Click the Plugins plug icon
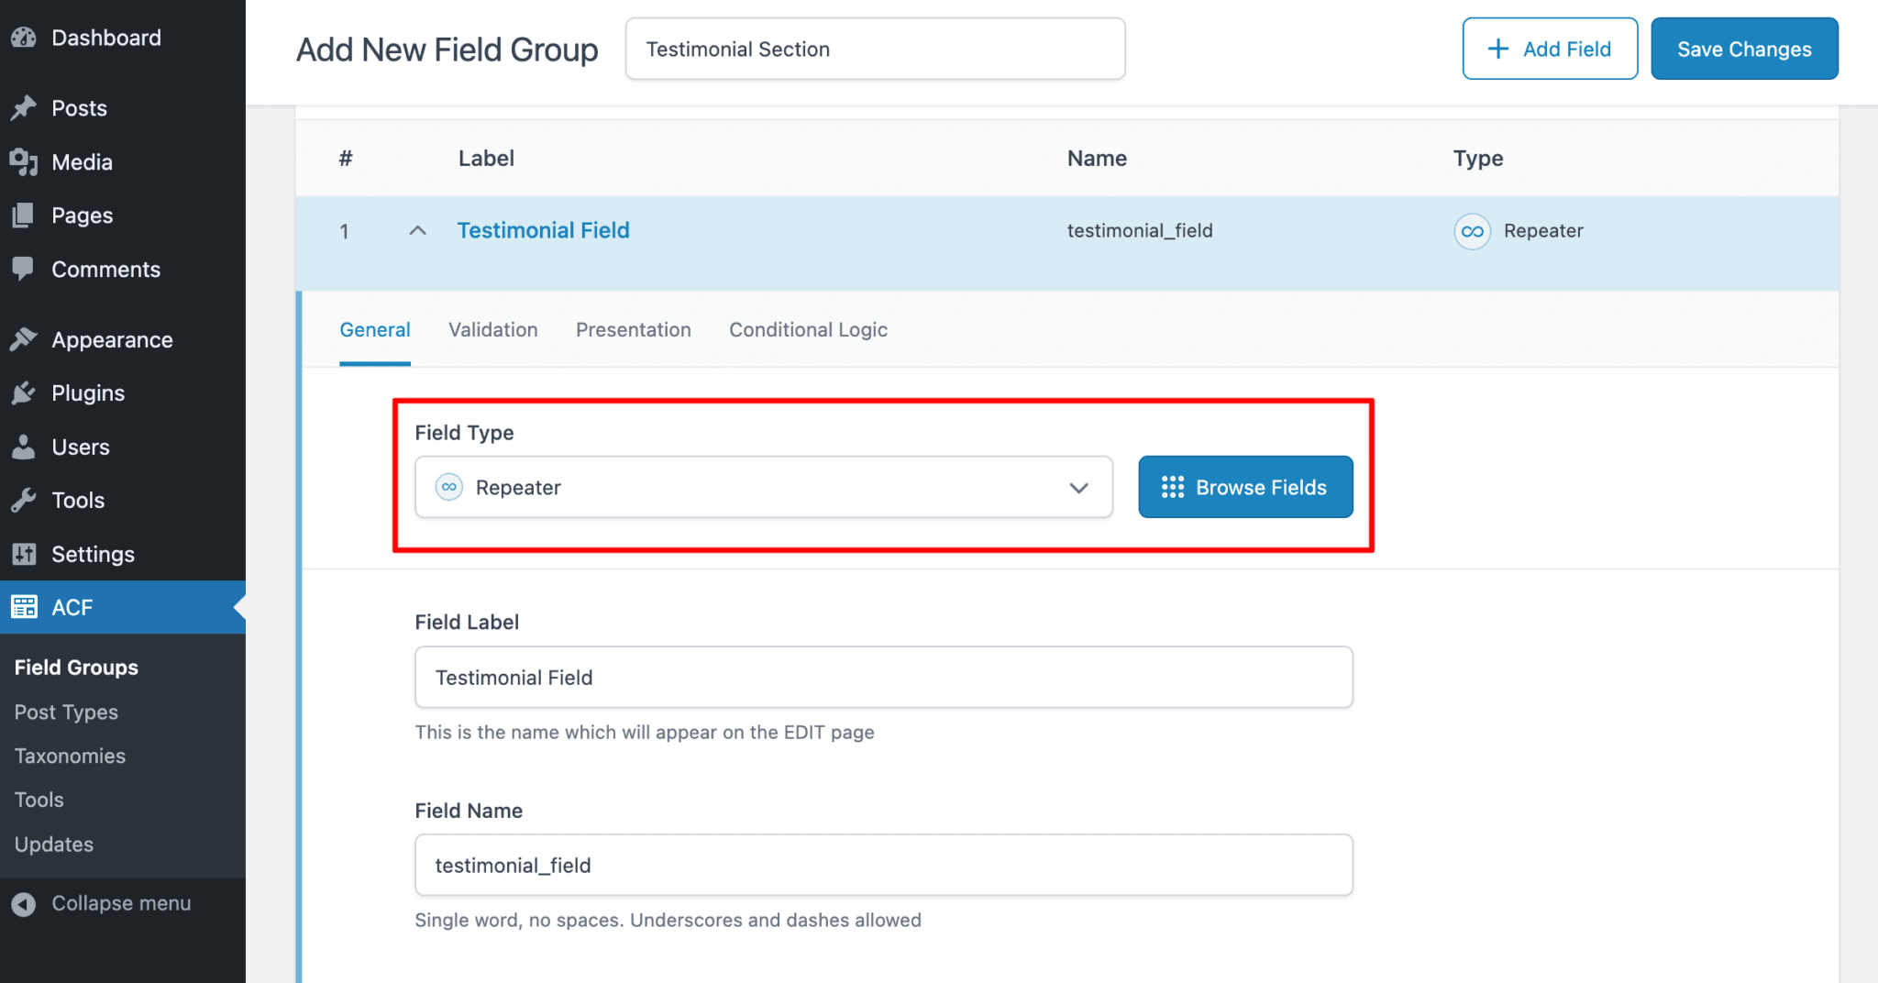Viewport: 1878px width, 983px height. coord(25,392)
